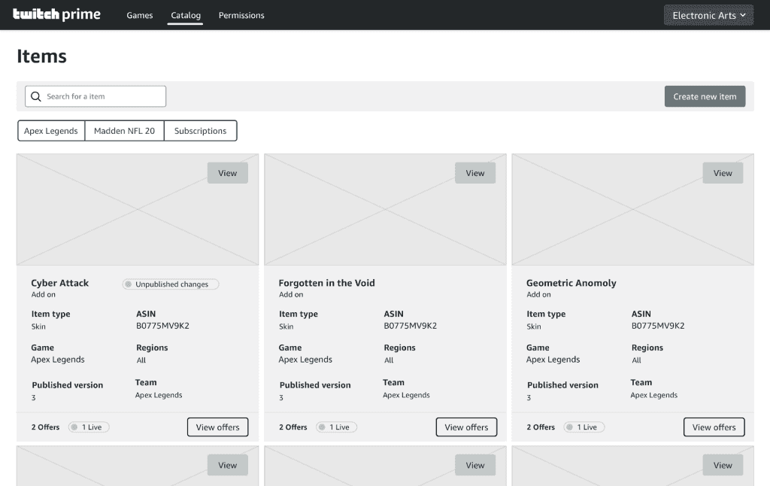Screen dimensions: 770x486
Task: Open View offers for Cyber Attack
Action: [x=217, y=427]
